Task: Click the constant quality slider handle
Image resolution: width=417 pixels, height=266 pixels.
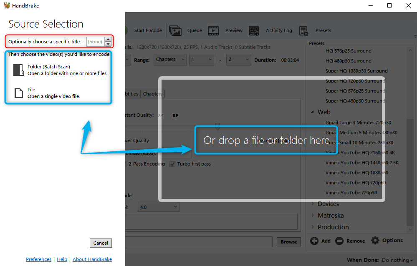Action: point(217,126)
